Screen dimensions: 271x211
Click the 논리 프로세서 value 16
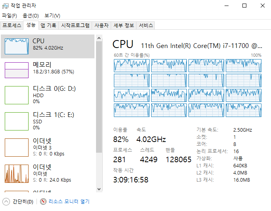coord(236,152)
